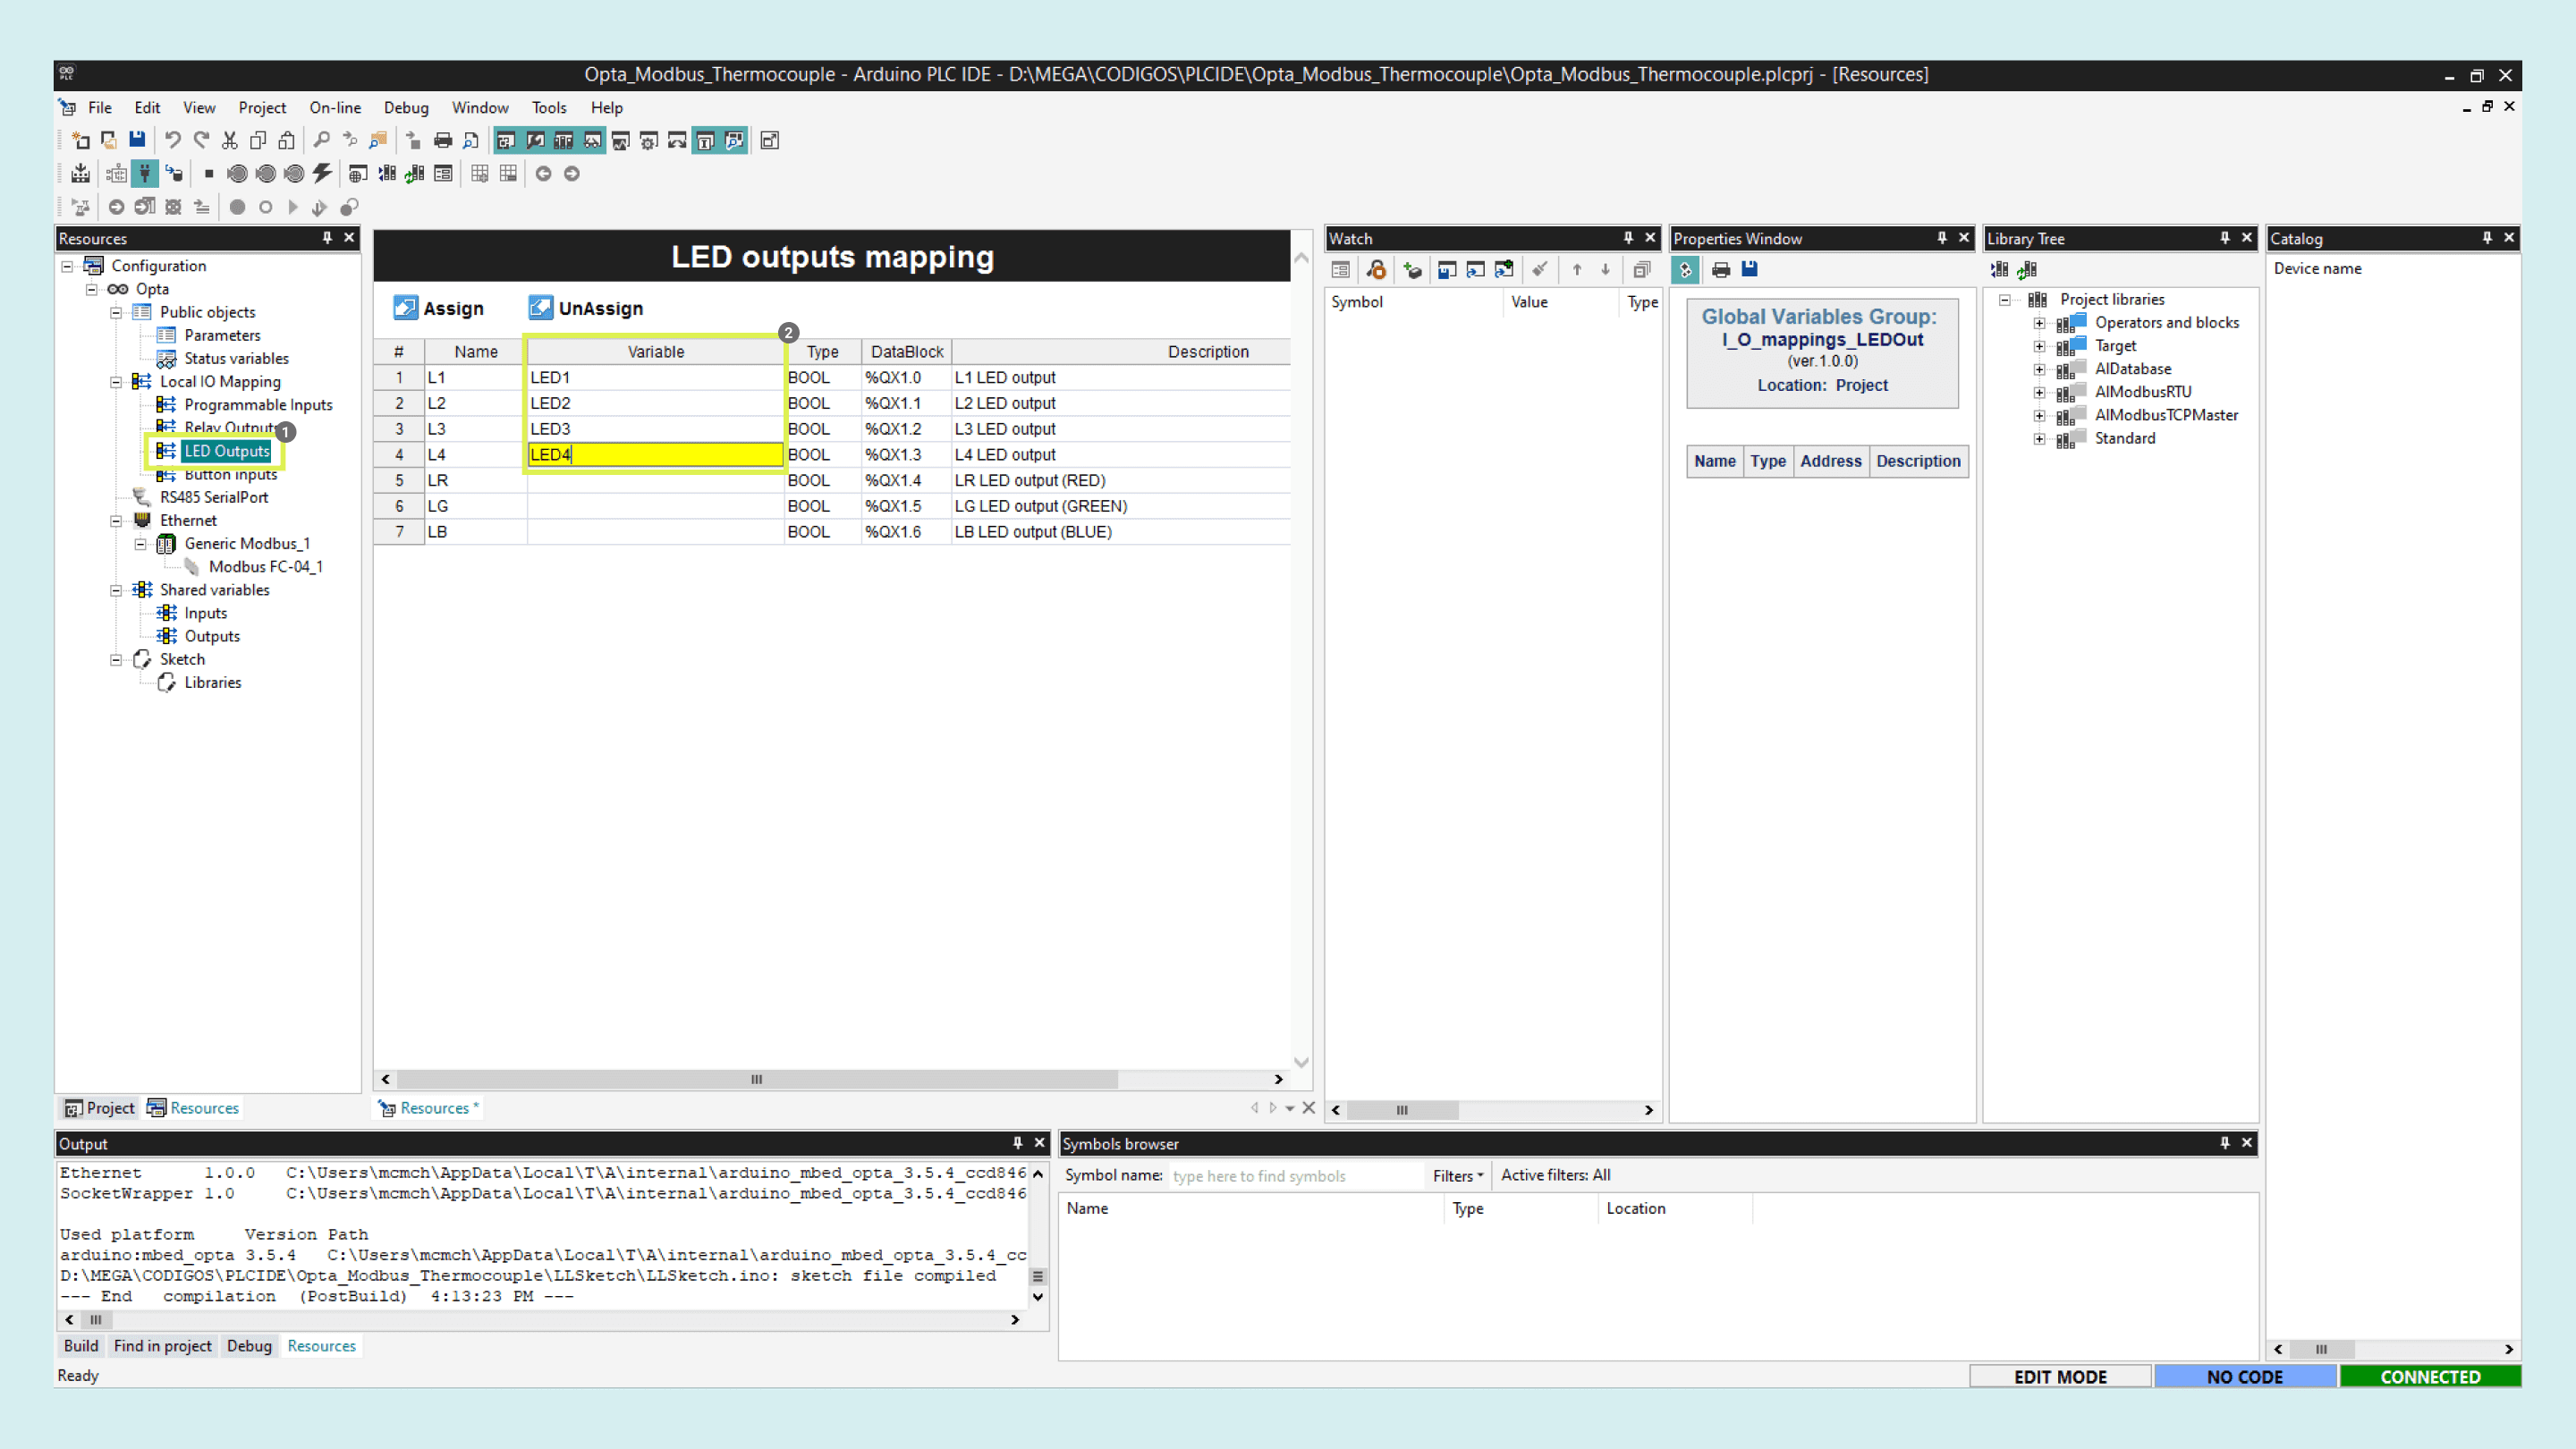Click the Print icon in main toolbar
This screenshot has height=1449, width=2576.
click(442, 140)
